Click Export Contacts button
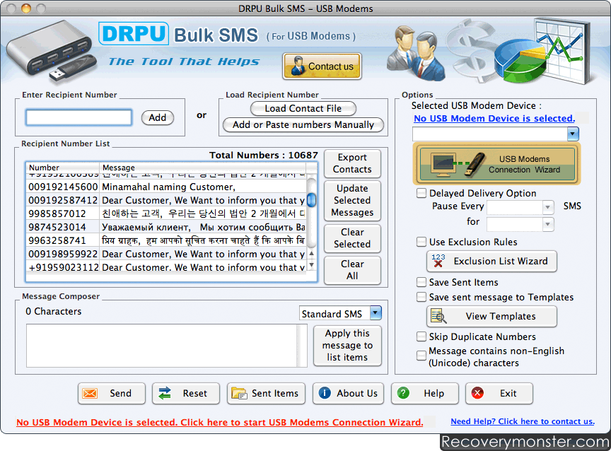Image resolution: width=611 pixels, height=451 pixels. coord(352,163)
